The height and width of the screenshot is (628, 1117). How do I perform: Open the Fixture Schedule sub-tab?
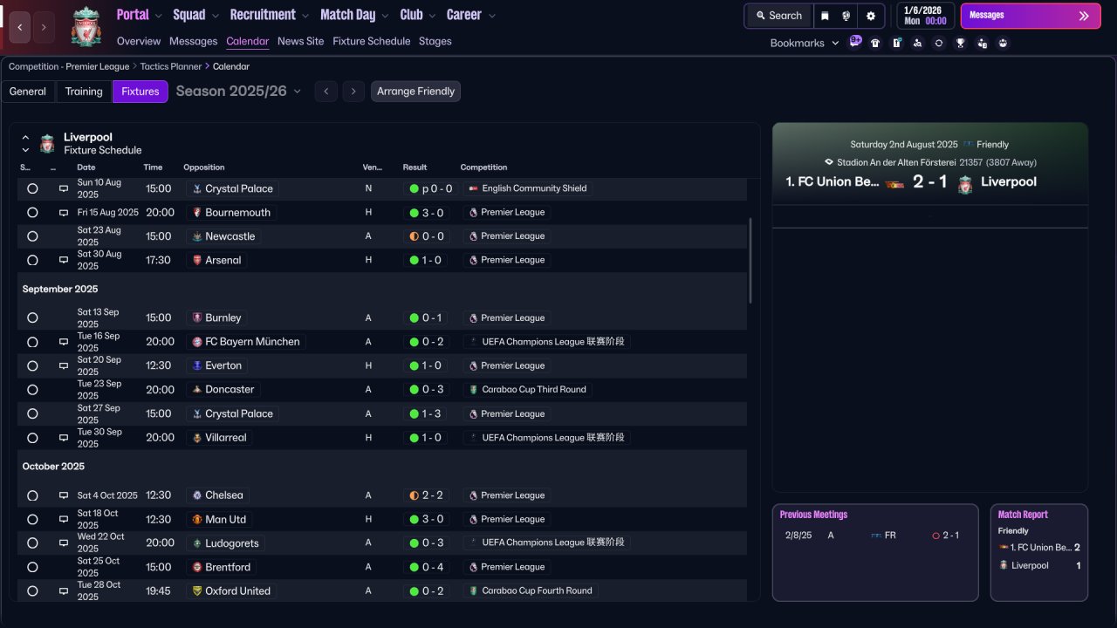(372, 41)
